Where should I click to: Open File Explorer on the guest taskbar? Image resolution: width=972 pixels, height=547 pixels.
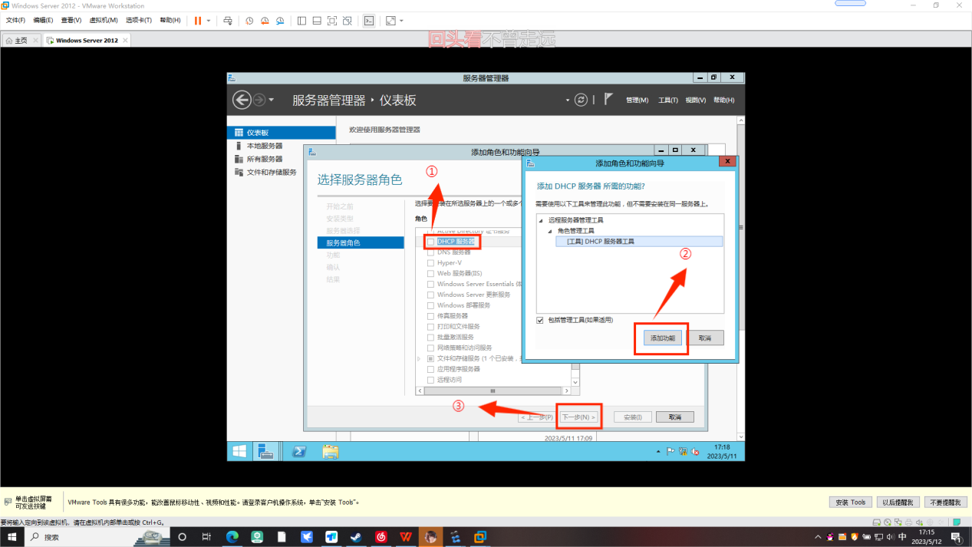click(330, 451)
